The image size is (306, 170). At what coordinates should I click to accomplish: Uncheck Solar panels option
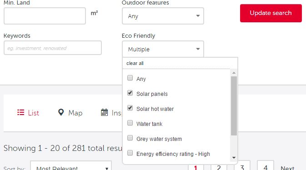click(x=130, y=93)
